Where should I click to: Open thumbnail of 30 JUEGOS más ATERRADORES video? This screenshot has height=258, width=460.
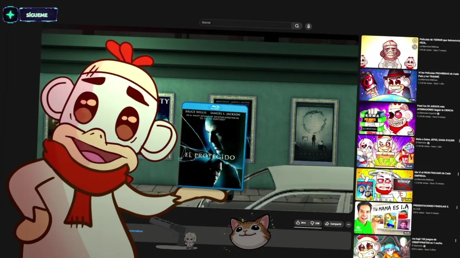click(387, 119)
